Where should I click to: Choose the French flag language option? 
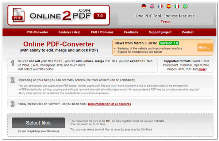(160, 6)
